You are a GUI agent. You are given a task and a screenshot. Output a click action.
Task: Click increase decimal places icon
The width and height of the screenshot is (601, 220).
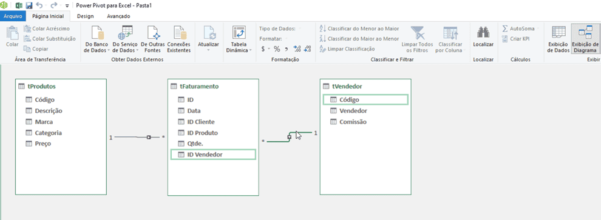click(x=297, y=48)
